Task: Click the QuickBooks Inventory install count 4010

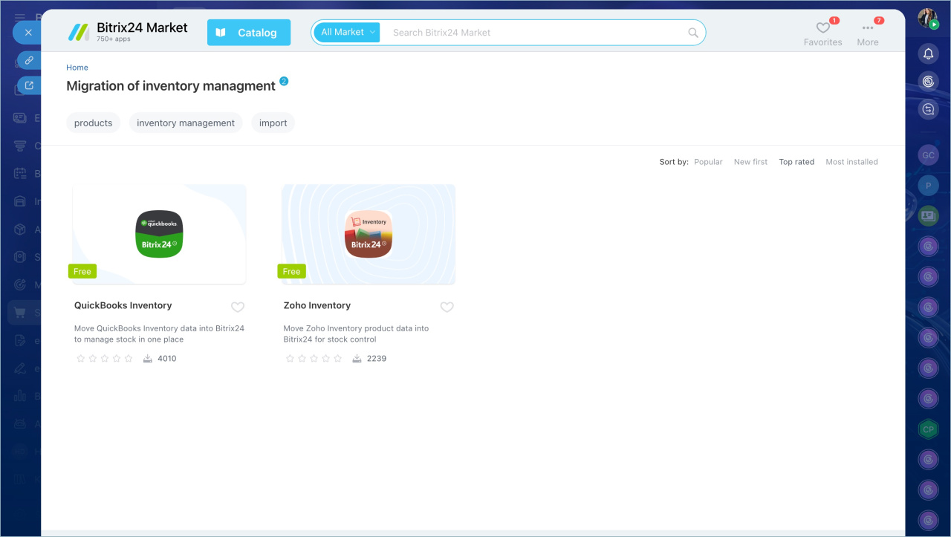Action: coord(160,359)
